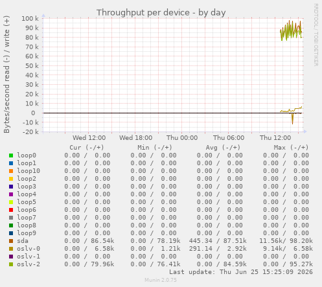Click the oslv-2 olive green legend swatch
The width and height of the screenshot is (322, 287).
point(11,264)
